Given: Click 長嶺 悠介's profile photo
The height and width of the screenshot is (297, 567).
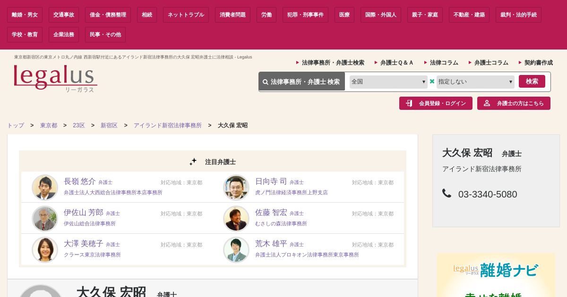Looking at the screenshot, I should (45, 187).
